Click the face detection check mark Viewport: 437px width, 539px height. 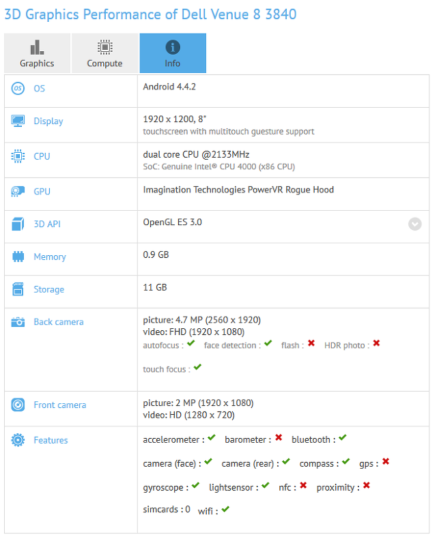pos(268,343)
